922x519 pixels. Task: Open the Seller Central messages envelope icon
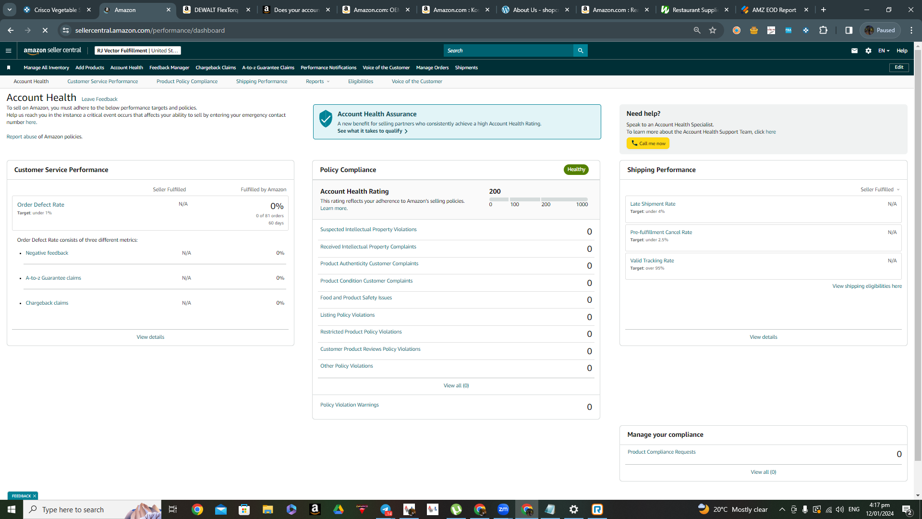pyautogui.click(x=854, y=50)
